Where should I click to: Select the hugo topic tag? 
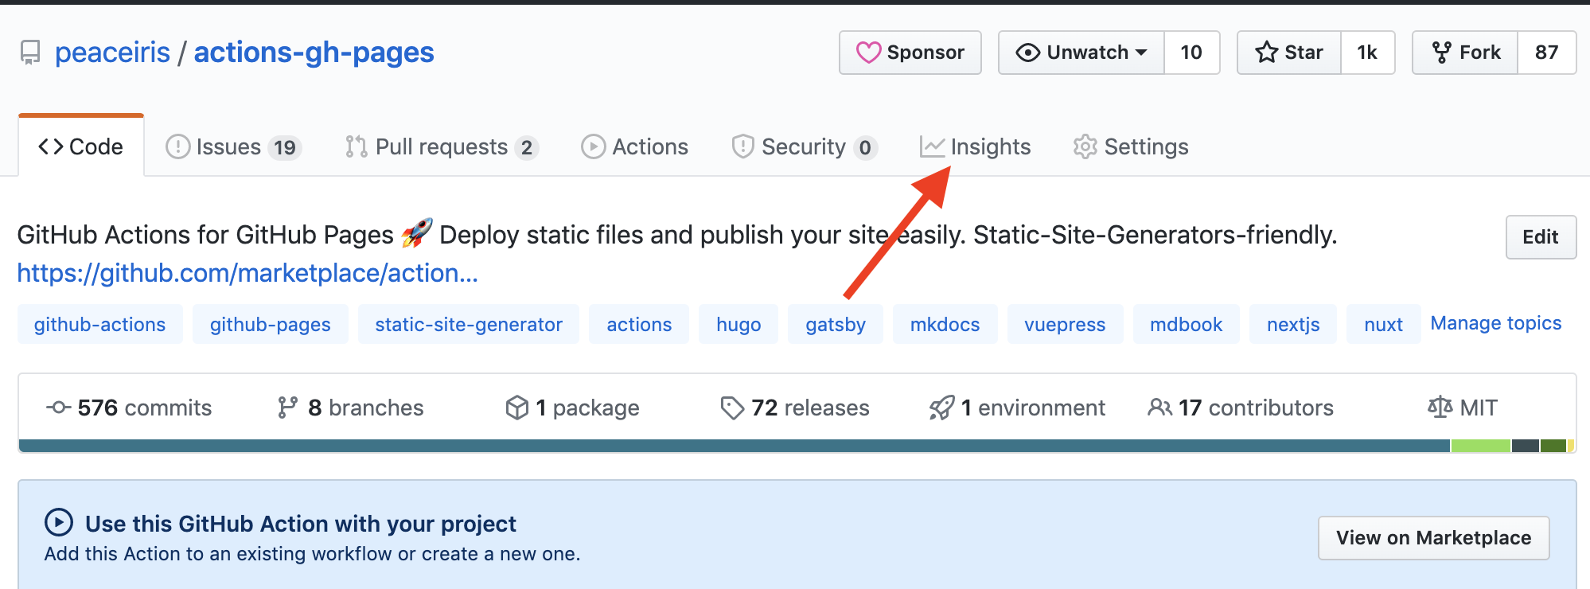pos(738,324)
